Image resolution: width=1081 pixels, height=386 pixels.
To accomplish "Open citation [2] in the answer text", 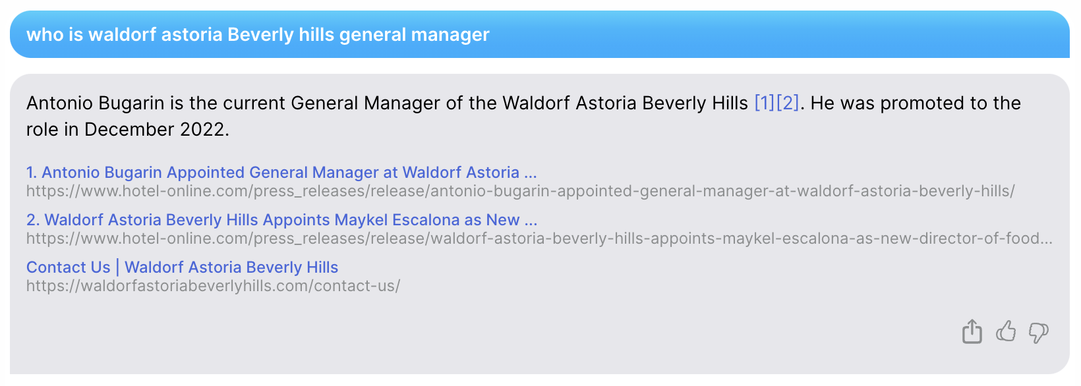I will [788, 103].
